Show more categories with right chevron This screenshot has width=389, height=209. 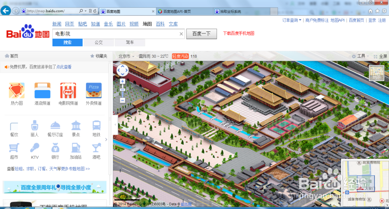coord(106,140)
